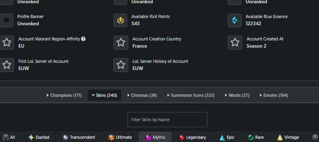This screenshot has width=319, height=142.
Task: Click the Profile Banner unranked icon
Action: tap(6, 20)
